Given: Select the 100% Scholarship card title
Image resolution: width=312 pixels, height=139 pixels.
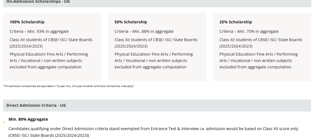Looking at the screenshot, I should tap(27, 22).
